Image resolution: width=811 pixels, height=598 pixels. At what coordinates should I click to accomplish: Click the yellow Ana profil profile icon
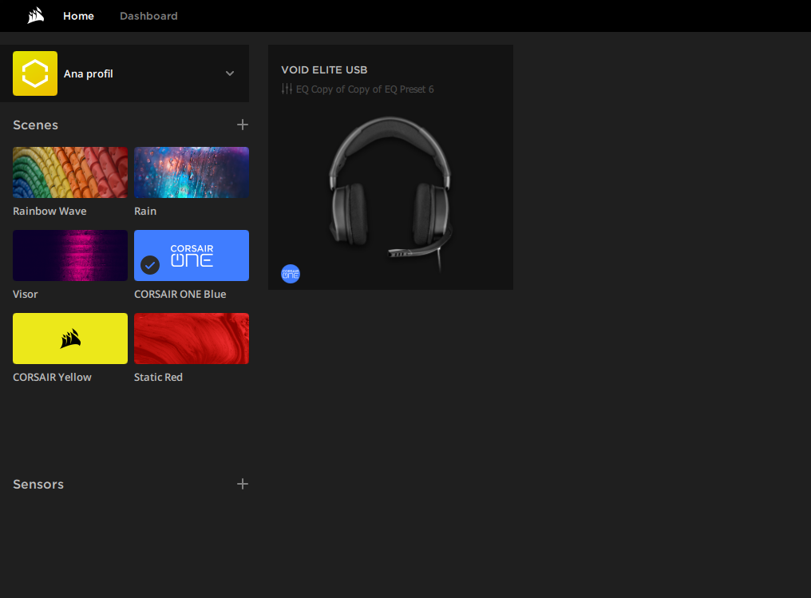coord(35,73)
